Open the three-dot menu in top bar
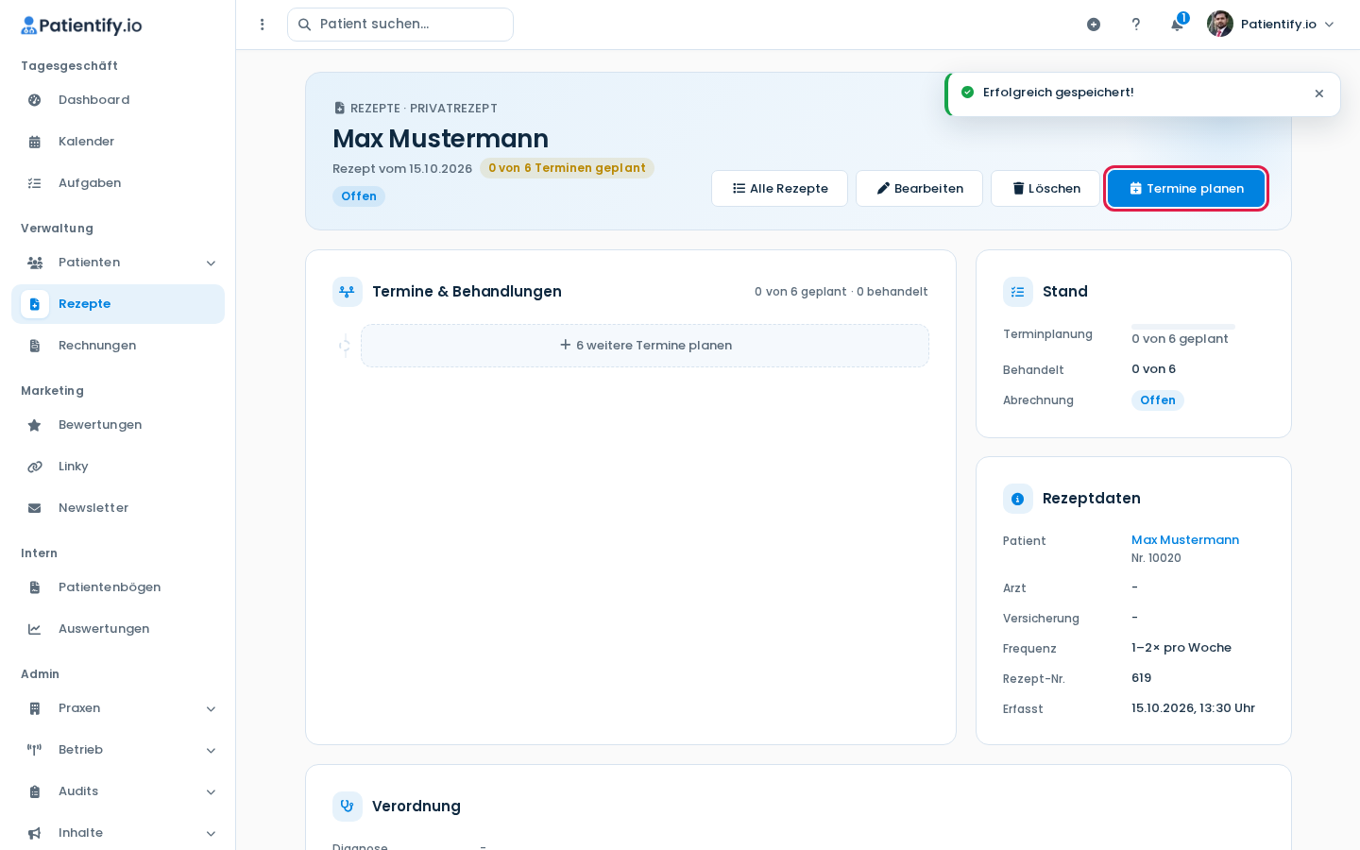This screenshot has height=850, width=1360. click(263, 25)
